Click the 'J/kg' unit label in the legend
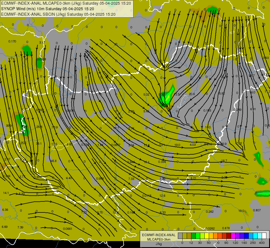The width and height of the screenshot is (270, 248). (x=159, y=244)
